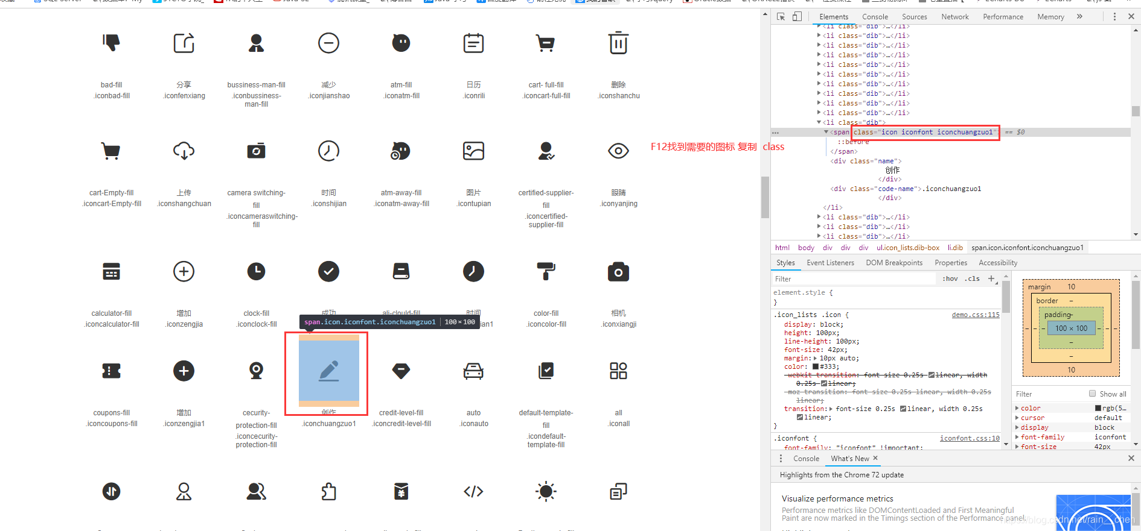Activate DevTools inspect element picker

point(781,17)
